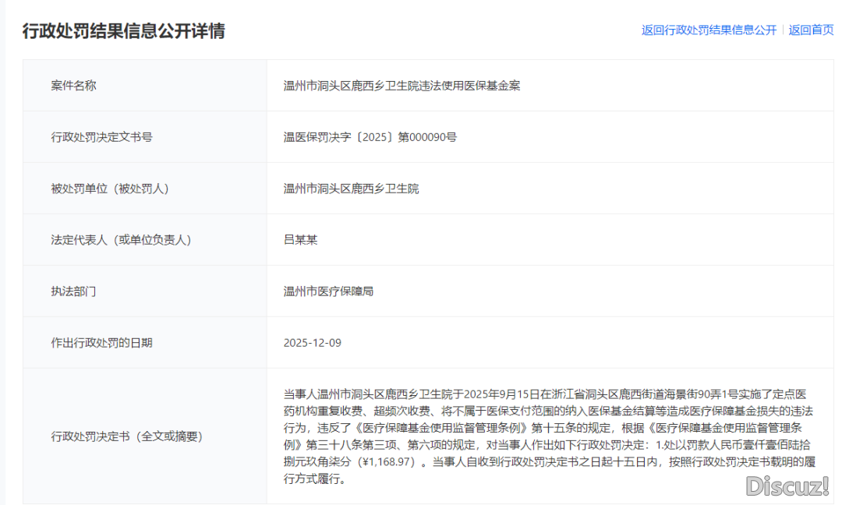The image size is (842, 505).
Task: Click the enforcement department 温州市医疗保障局
Action: pos(328,291)
